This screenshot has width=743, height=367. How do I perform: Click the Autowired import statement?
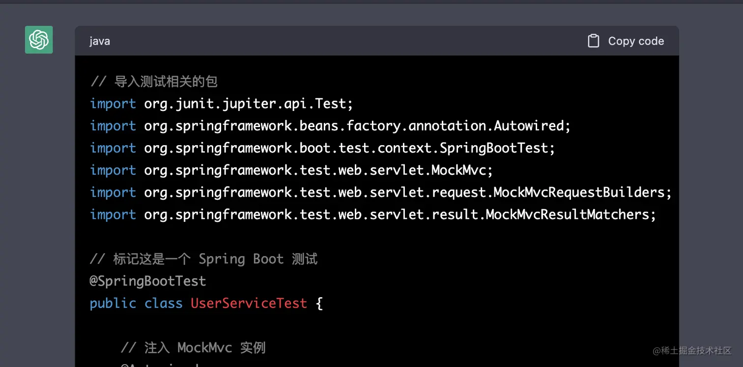330,126
